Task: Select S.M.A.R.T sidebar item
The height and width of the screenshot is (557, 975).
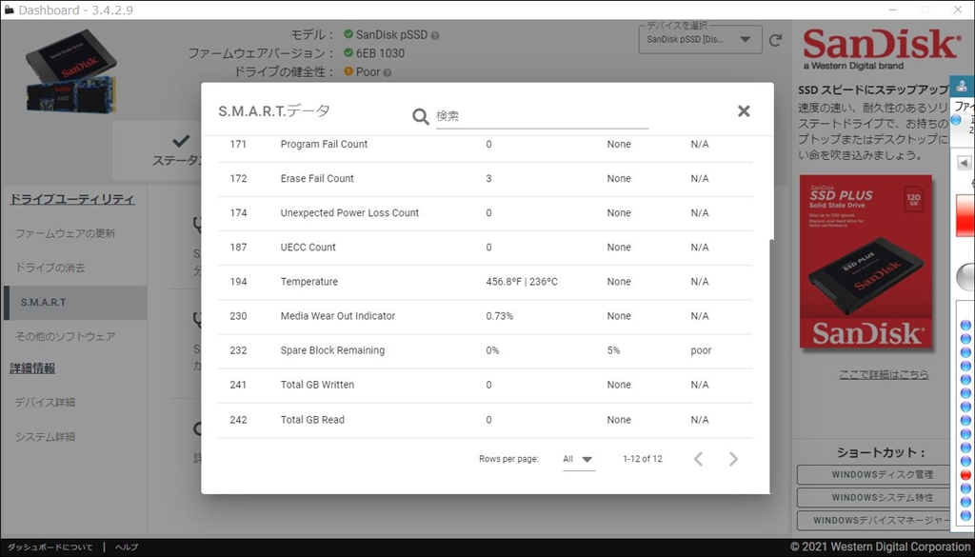Action: (x=75, y=303)
